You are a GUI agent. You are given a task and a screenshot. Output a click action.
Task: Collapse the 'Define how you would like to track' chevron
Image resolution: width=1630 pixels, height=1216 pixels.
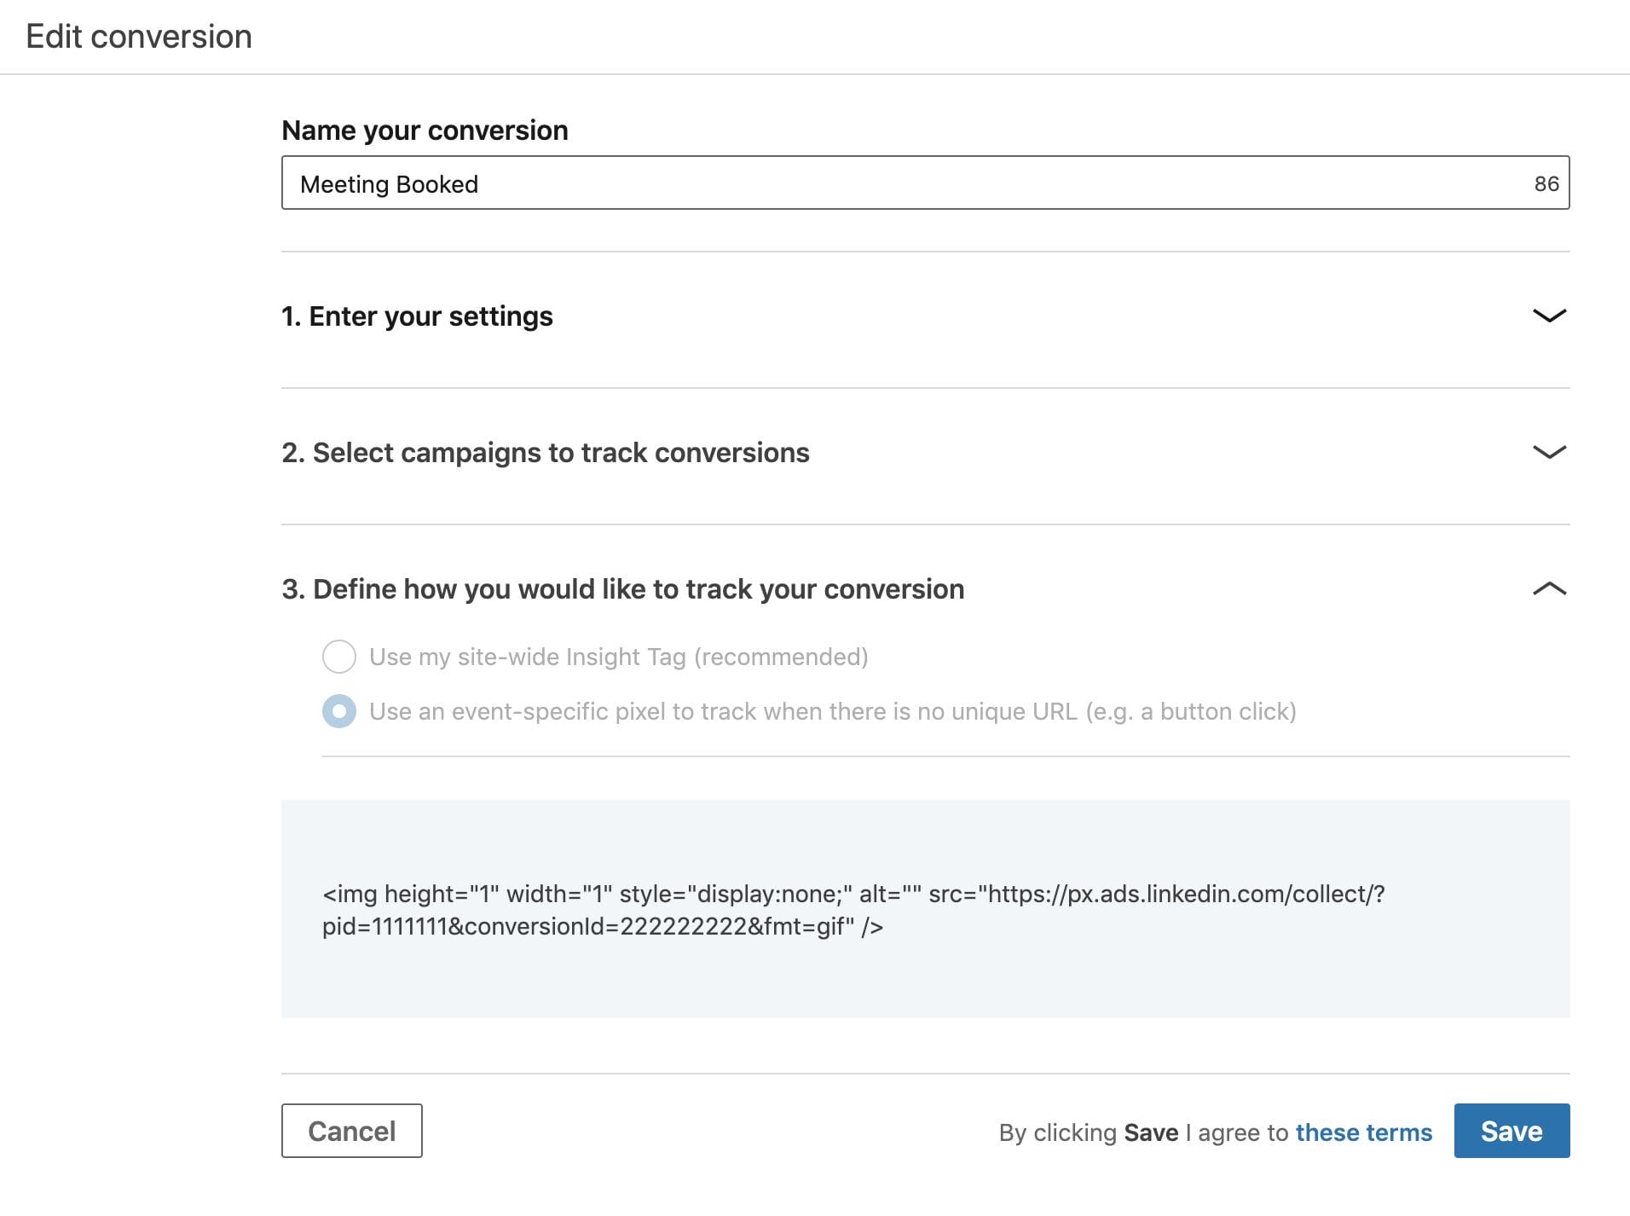coord(1549,588)
